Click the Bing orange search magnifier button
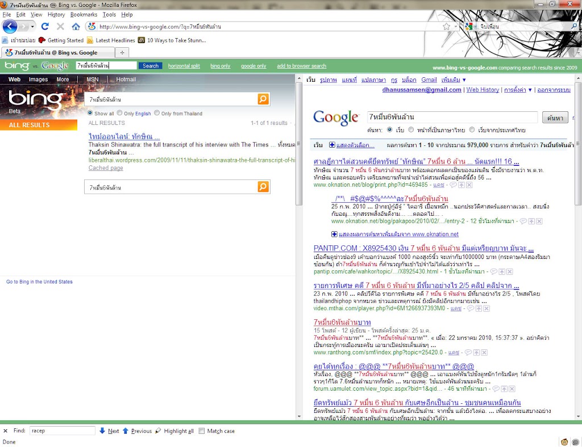The height and width of the screenshot is (447, 582). (263, 99)
